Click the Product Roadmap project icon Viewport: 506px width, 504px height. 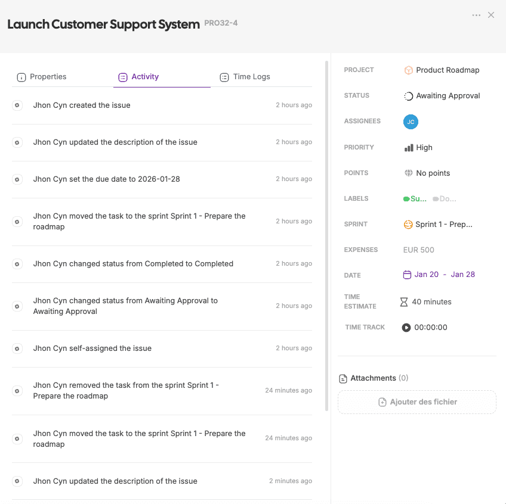[x=408, y=70]
